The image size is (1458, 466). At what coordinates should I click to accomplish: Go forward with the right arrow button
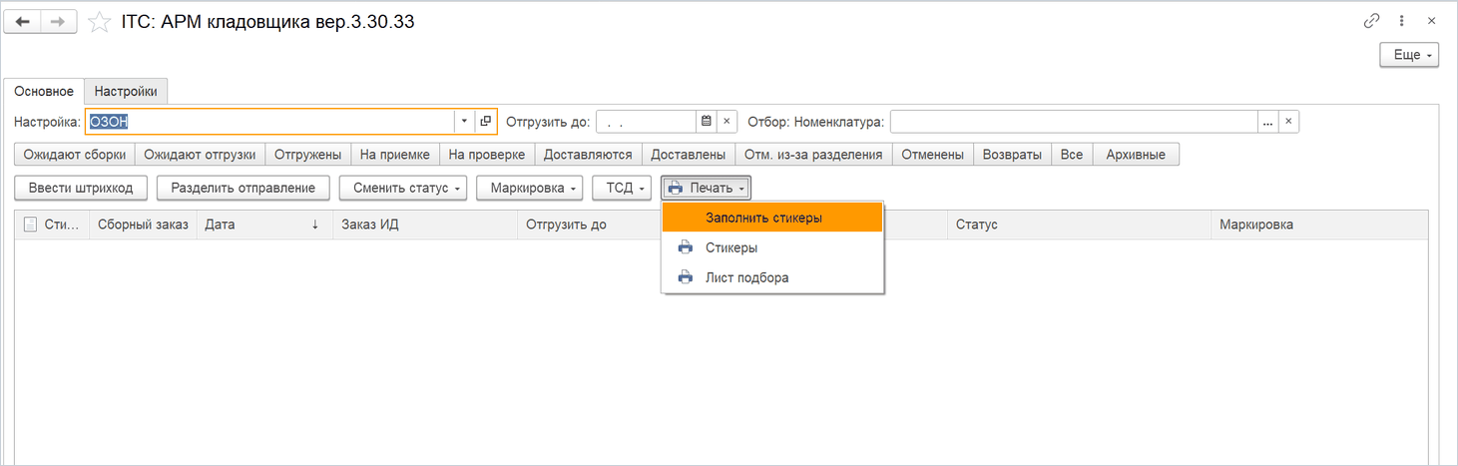coord(59,22)
